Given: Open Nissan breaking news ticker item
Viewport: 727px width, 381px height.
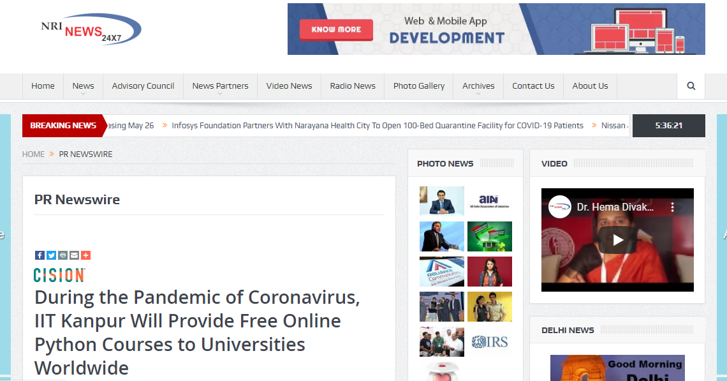Looking at the screenshot, I should coord(615,125).
